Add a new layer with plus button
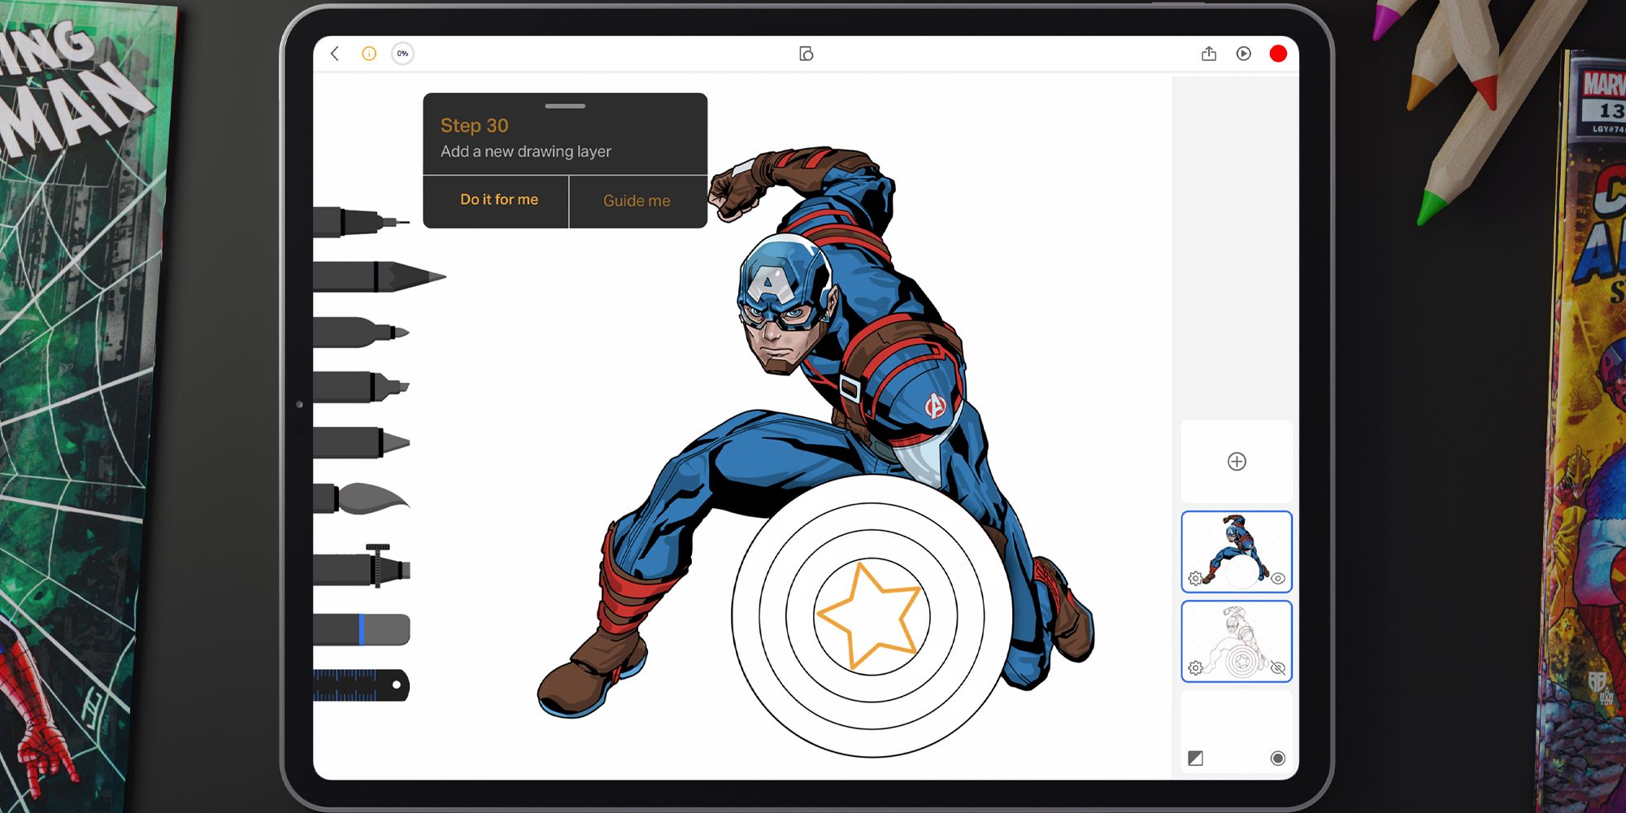Screen dimensions: 1626x813 [1237, 462]
